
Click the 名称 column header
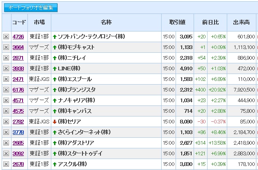(x=106, y=22)
